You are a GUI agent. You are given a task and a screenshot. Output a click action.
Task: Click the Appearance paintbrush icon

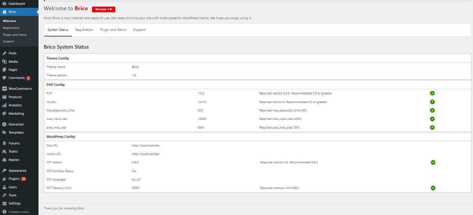click(x=4, y=171)
